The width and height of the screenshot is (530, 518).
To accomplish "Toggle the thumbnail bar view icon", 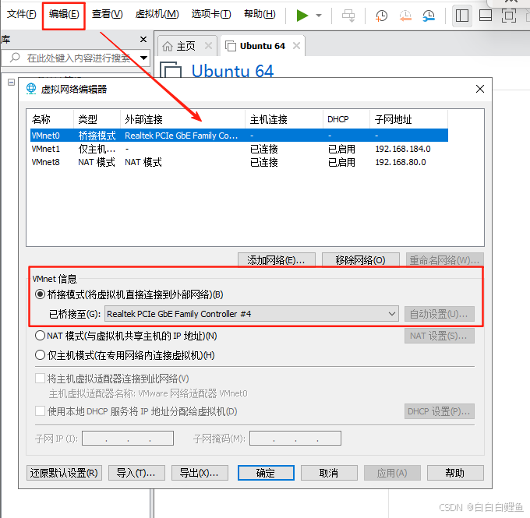I will [x=486, y=16].
